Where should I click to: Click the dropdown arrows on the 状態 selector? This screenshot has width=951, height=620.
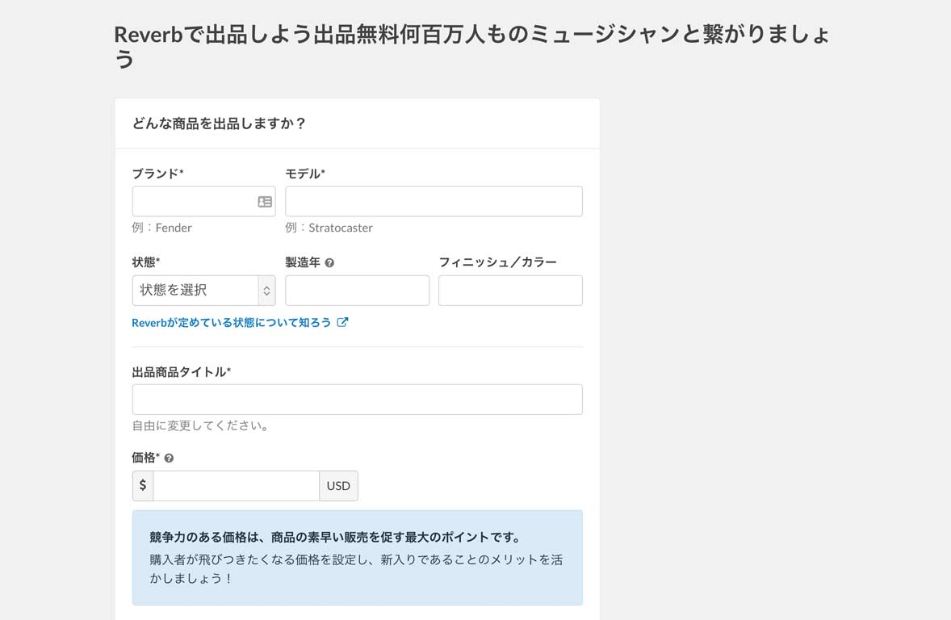tap(266, 290)
